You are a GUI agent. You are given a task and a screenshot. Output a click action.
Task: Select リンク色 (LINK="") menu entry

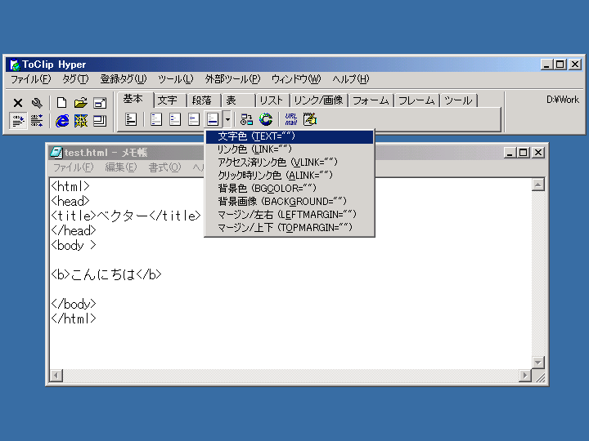coord(290,149)
